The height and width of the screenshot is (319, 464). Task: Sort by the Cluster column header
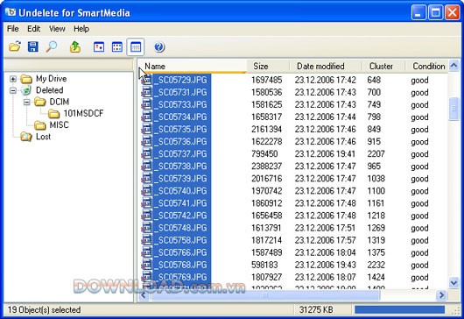pos(383,66)
